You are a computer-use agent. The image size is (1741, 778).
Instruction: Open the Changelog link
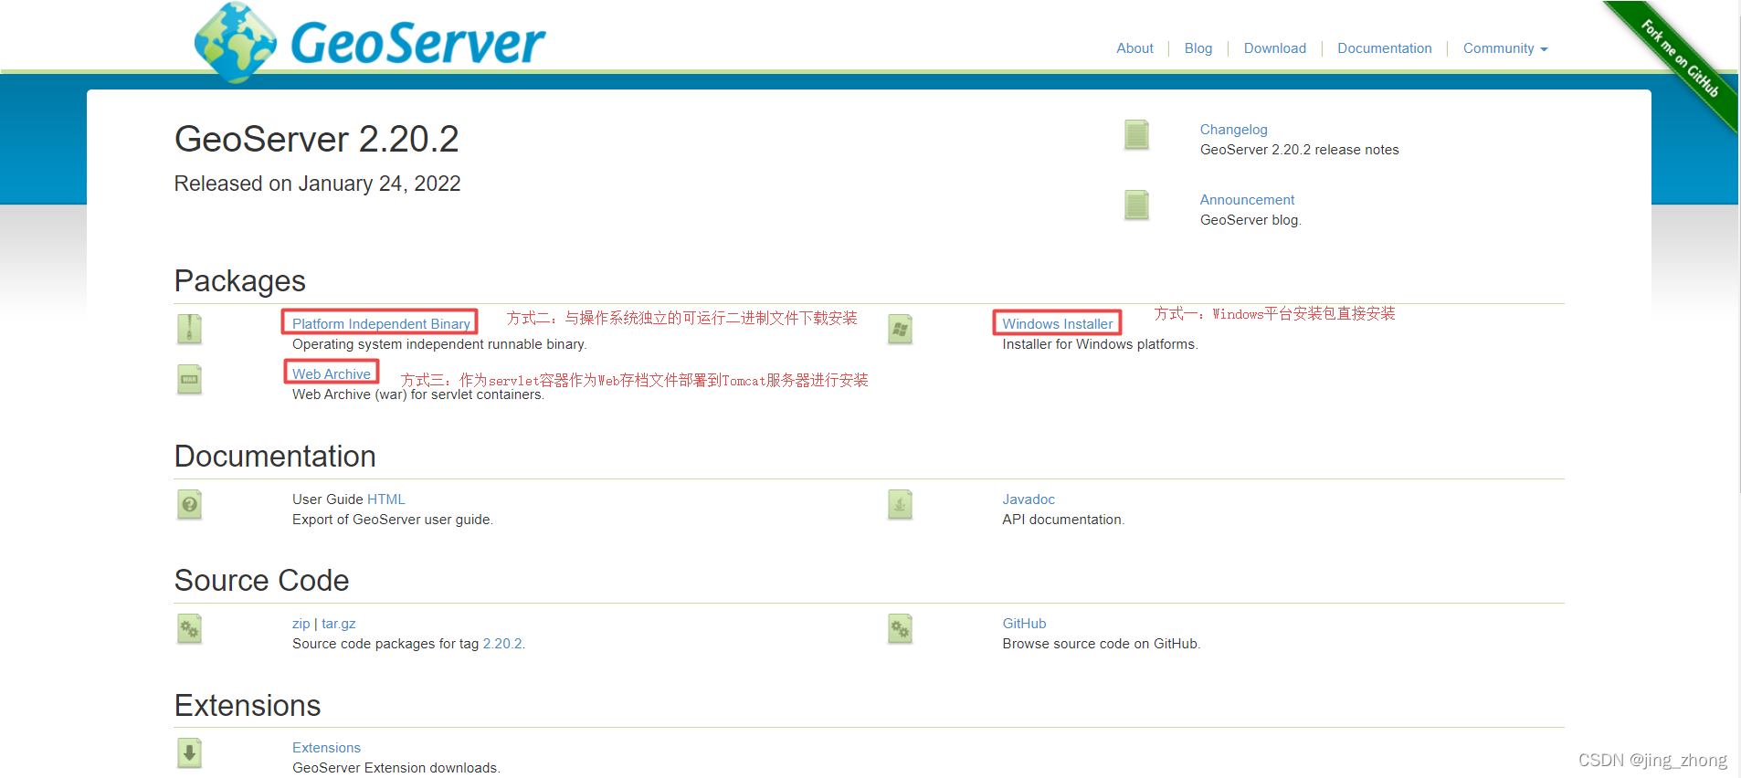tap(1233, 130)
